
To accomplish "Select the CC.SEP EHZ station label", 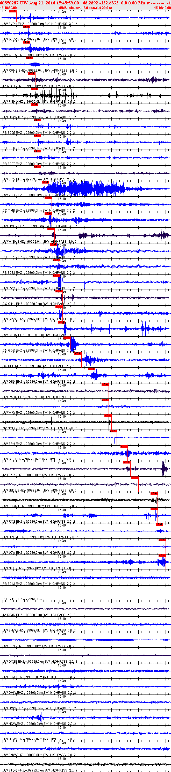I will coord(38,366).
